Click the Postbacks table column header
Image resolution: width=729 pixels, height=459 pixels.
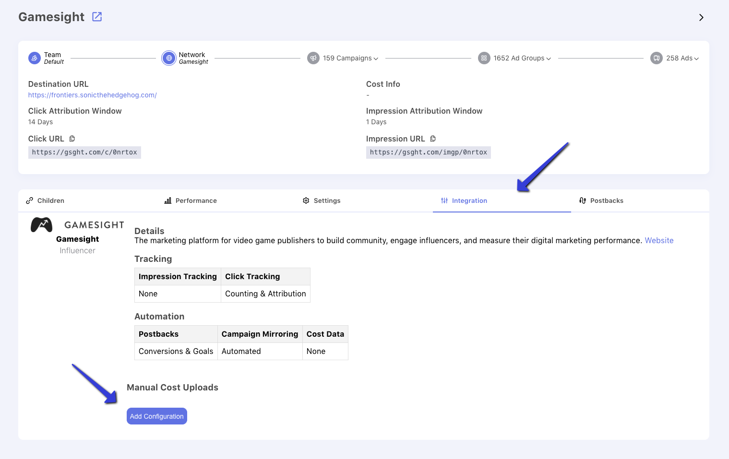176,334
